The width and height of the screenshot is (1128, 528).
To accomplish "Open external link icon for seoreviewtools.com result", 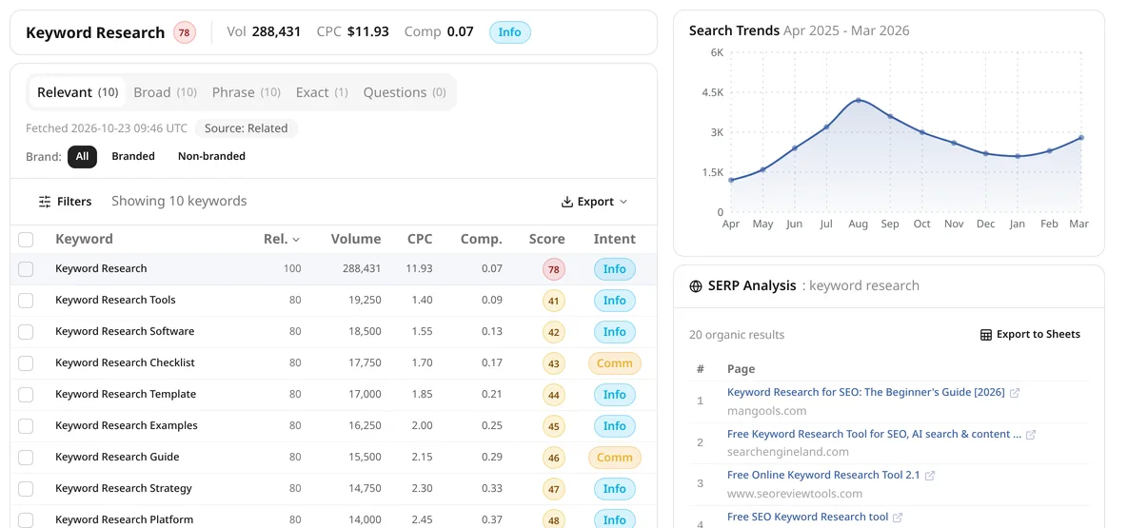I will [x=930, y=476].
